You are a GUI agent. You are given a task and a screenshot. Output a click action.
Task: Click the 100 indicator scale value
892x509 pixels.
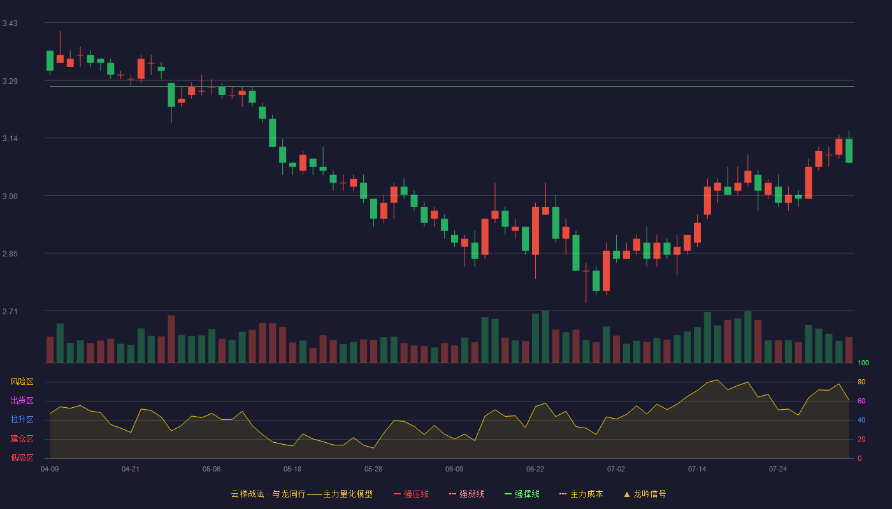pyautogui.click(x=863, y=363)
